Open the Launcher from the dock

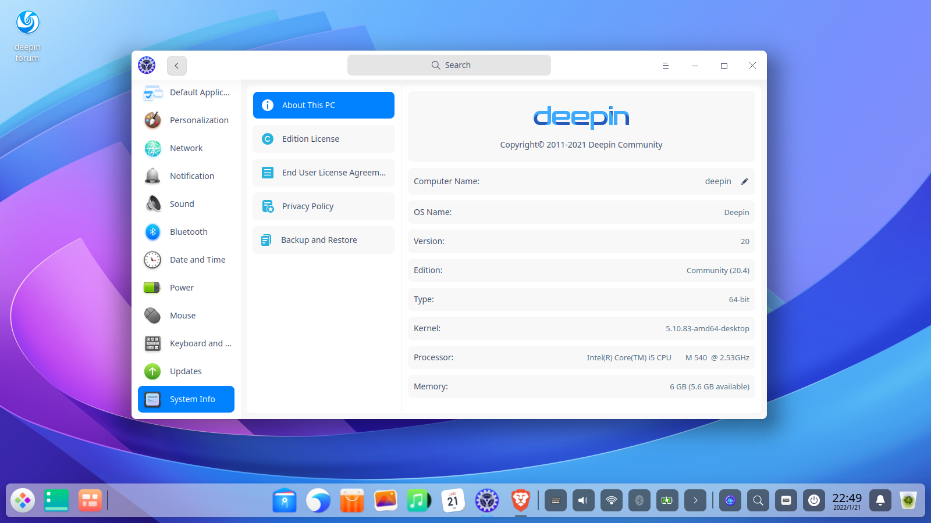[23, 500]
